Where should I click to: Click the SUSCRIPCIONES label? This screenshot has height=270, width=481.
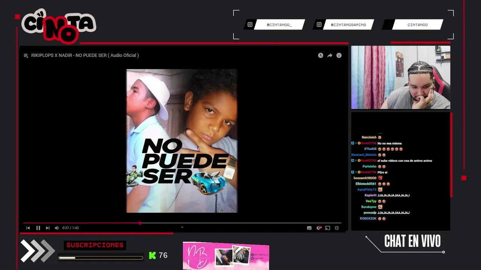[x=95, y=245]
